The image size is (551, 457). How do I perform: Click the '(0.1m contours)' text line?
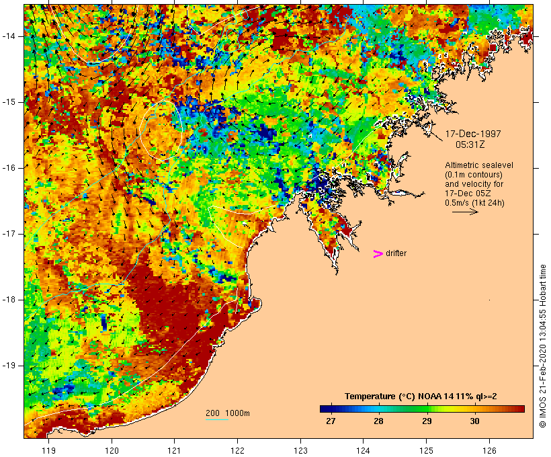pos(474,175)
